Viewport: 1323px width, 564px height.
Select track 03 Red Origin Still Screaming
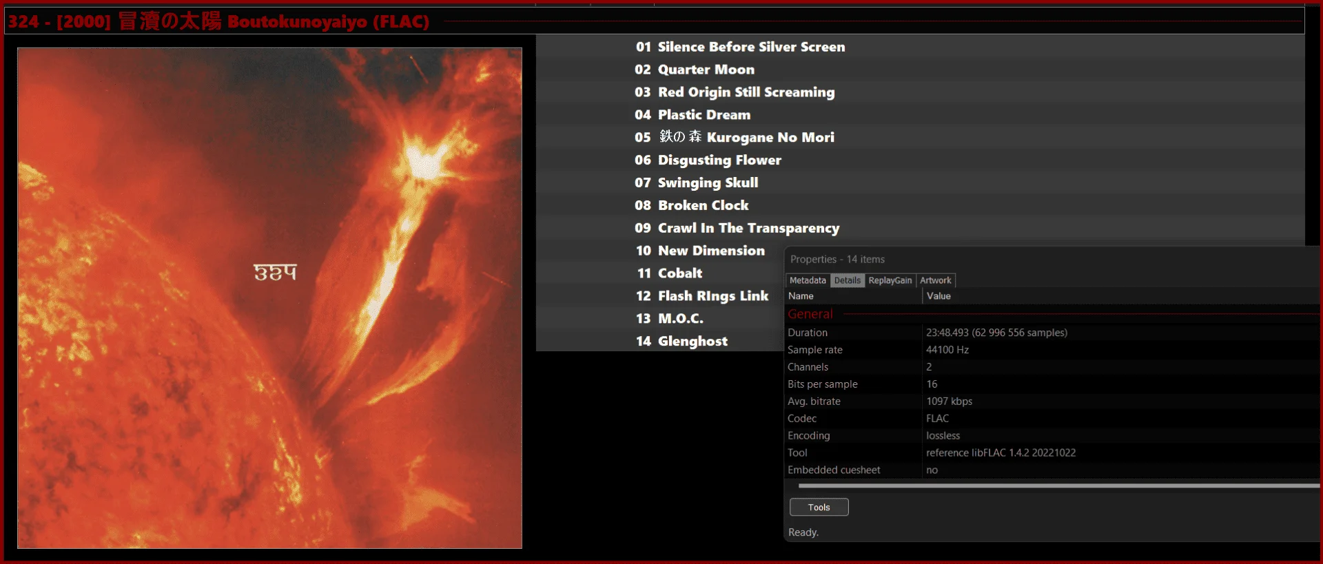click(x=921, y=92)
